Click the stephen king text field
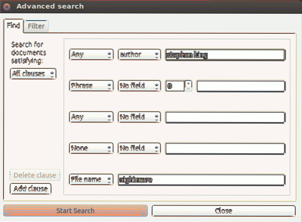The width and height of the screenshot is (302, 222). point(225,54)
